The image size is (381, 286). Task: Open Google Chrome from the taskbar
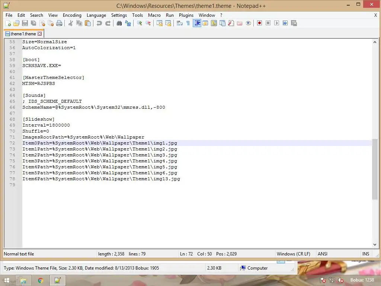[x=41, y=280]
